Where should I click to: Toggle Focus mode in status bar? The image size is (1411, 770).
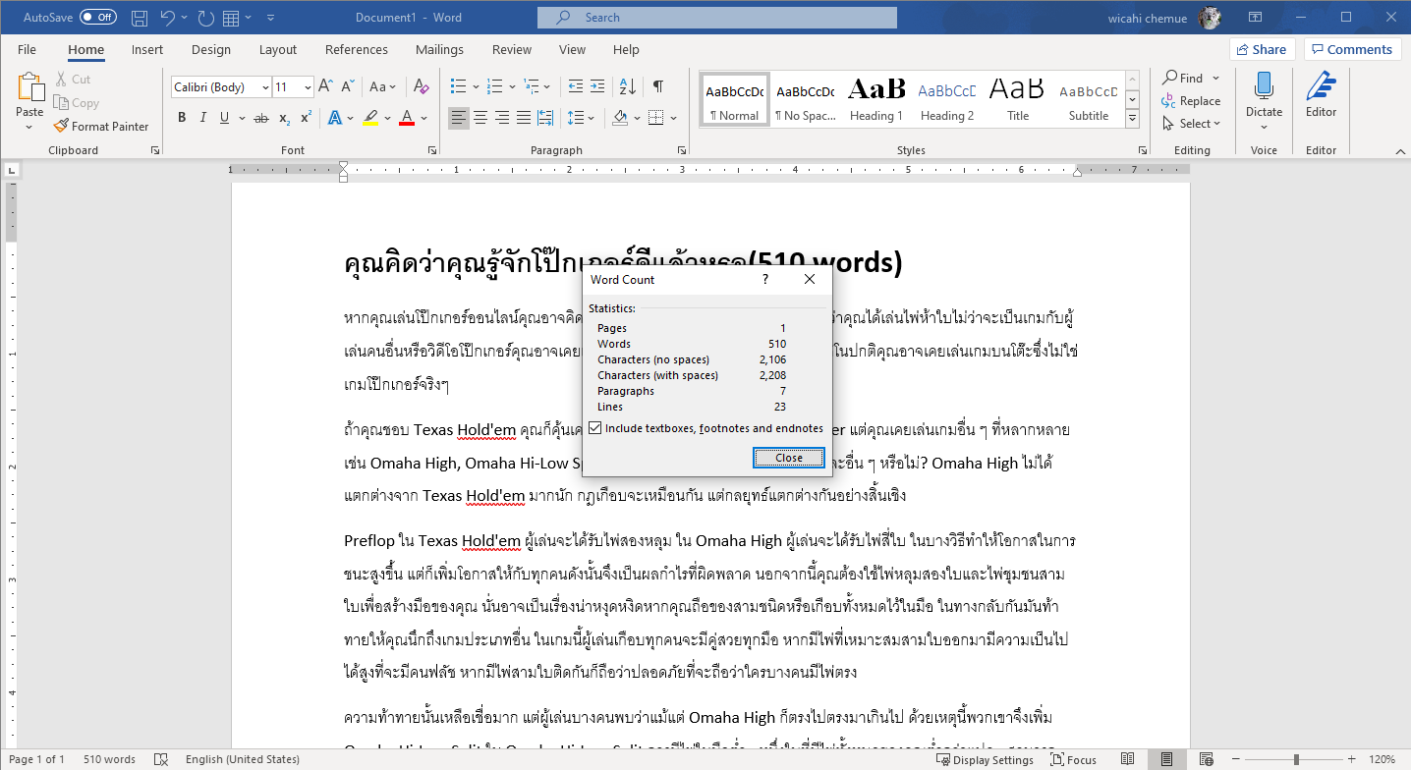click(x=1074, y=760)
